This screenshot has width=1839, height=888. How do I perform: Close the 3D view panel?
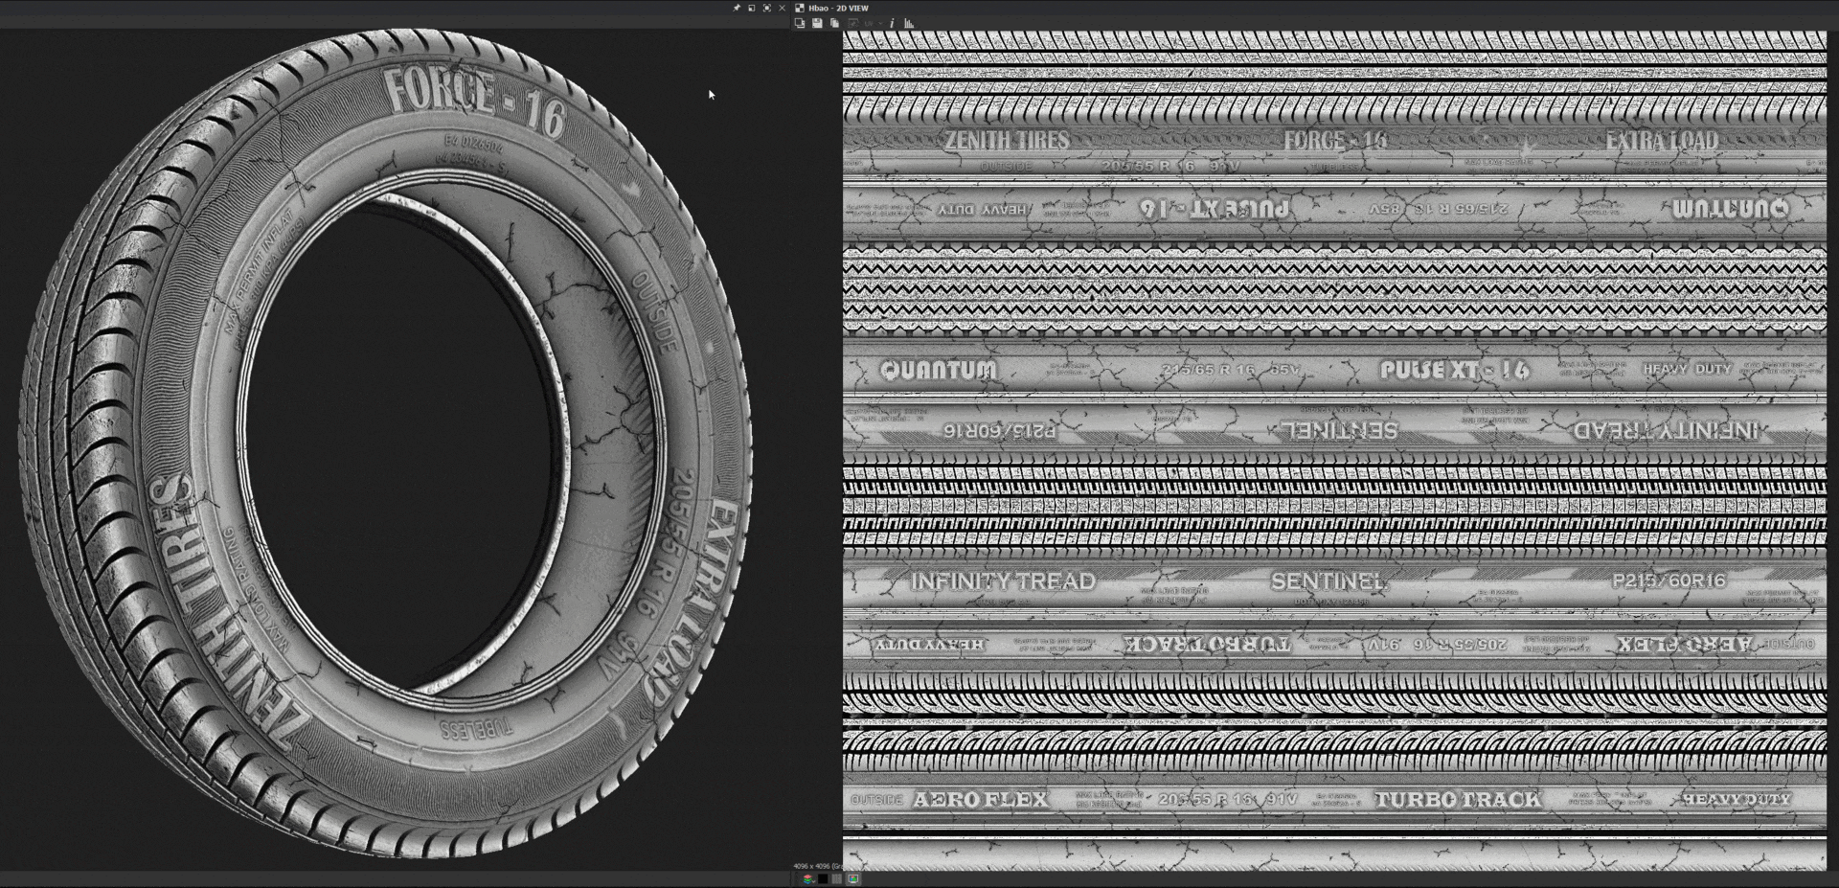point(783,8)
